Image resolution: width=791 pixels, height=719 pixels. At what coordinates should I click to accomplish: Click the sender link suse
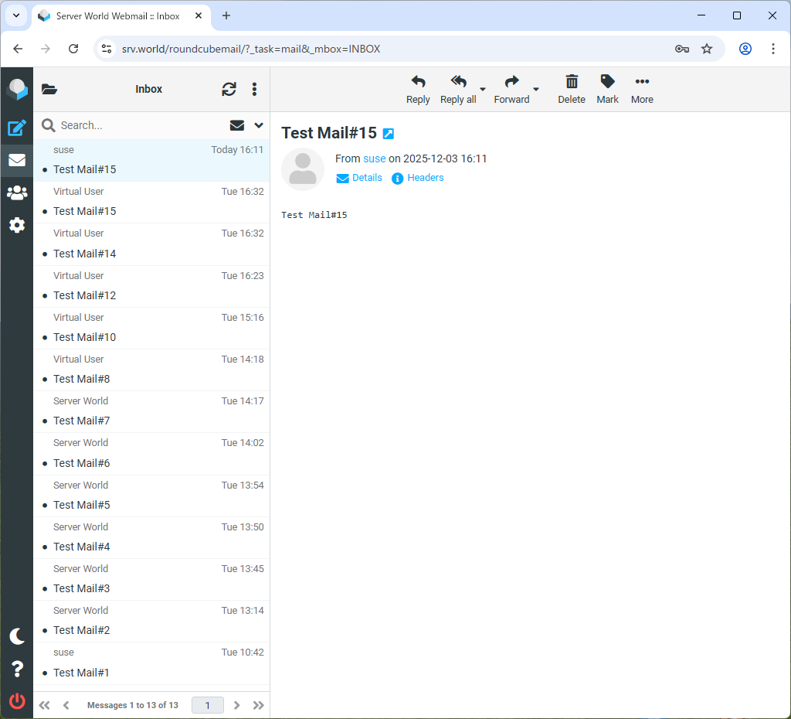coord(375,158)
